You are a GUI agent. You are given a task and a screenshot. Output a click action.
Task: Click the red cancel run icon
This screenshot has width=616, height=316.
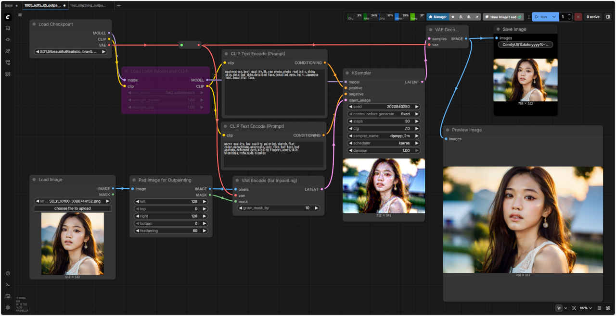point(578,17)
